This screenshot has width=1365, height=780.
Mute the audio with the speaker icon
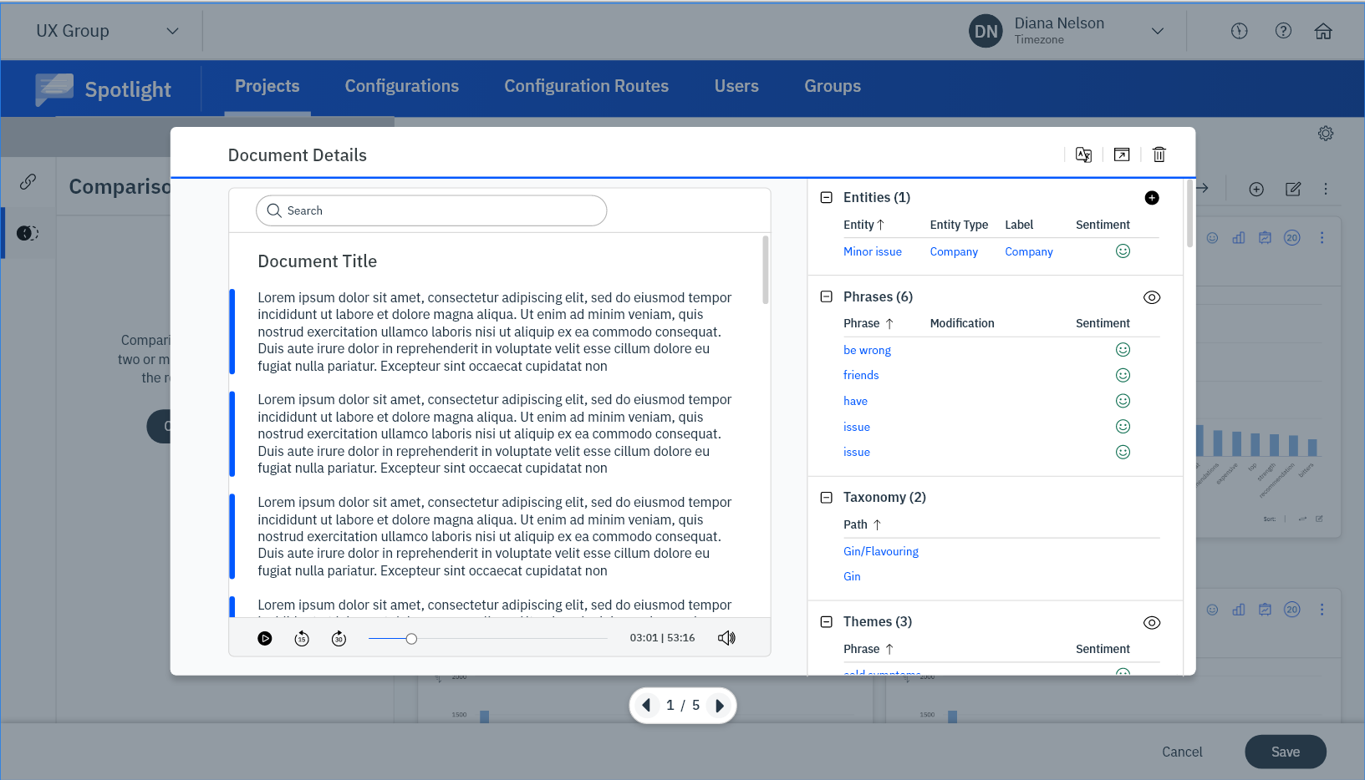(x=726, y=638)
